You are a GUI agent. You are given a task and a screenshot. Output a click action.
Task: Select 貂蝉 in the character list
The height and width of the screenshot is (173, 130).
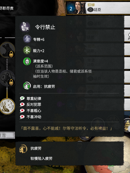click(x=98, y=7)
